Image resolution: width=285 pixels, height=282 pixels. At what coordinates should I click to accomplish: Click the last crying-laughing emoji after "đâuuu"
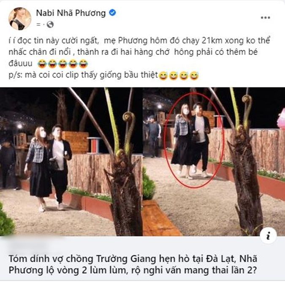[84, 64]
